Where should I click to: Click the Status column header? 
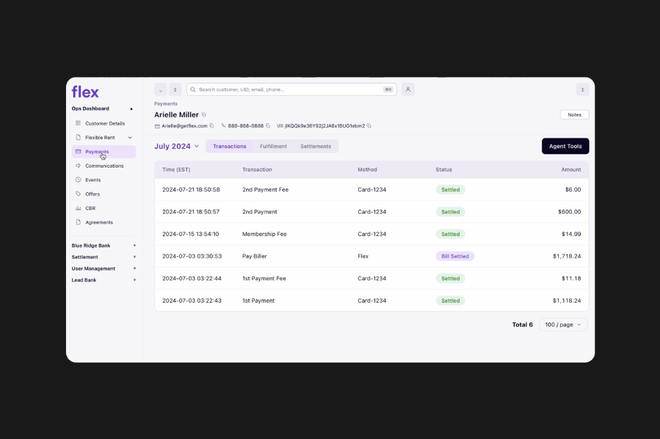(x=444, y=170)
